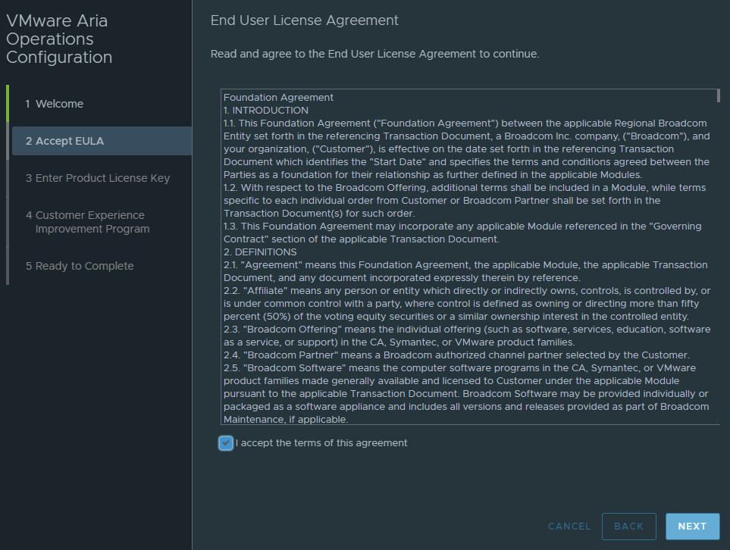Screen dimensions: 730x550
Task: Click the "1. INTRODUCTION" heading in agreement
Action: point(266,111)
